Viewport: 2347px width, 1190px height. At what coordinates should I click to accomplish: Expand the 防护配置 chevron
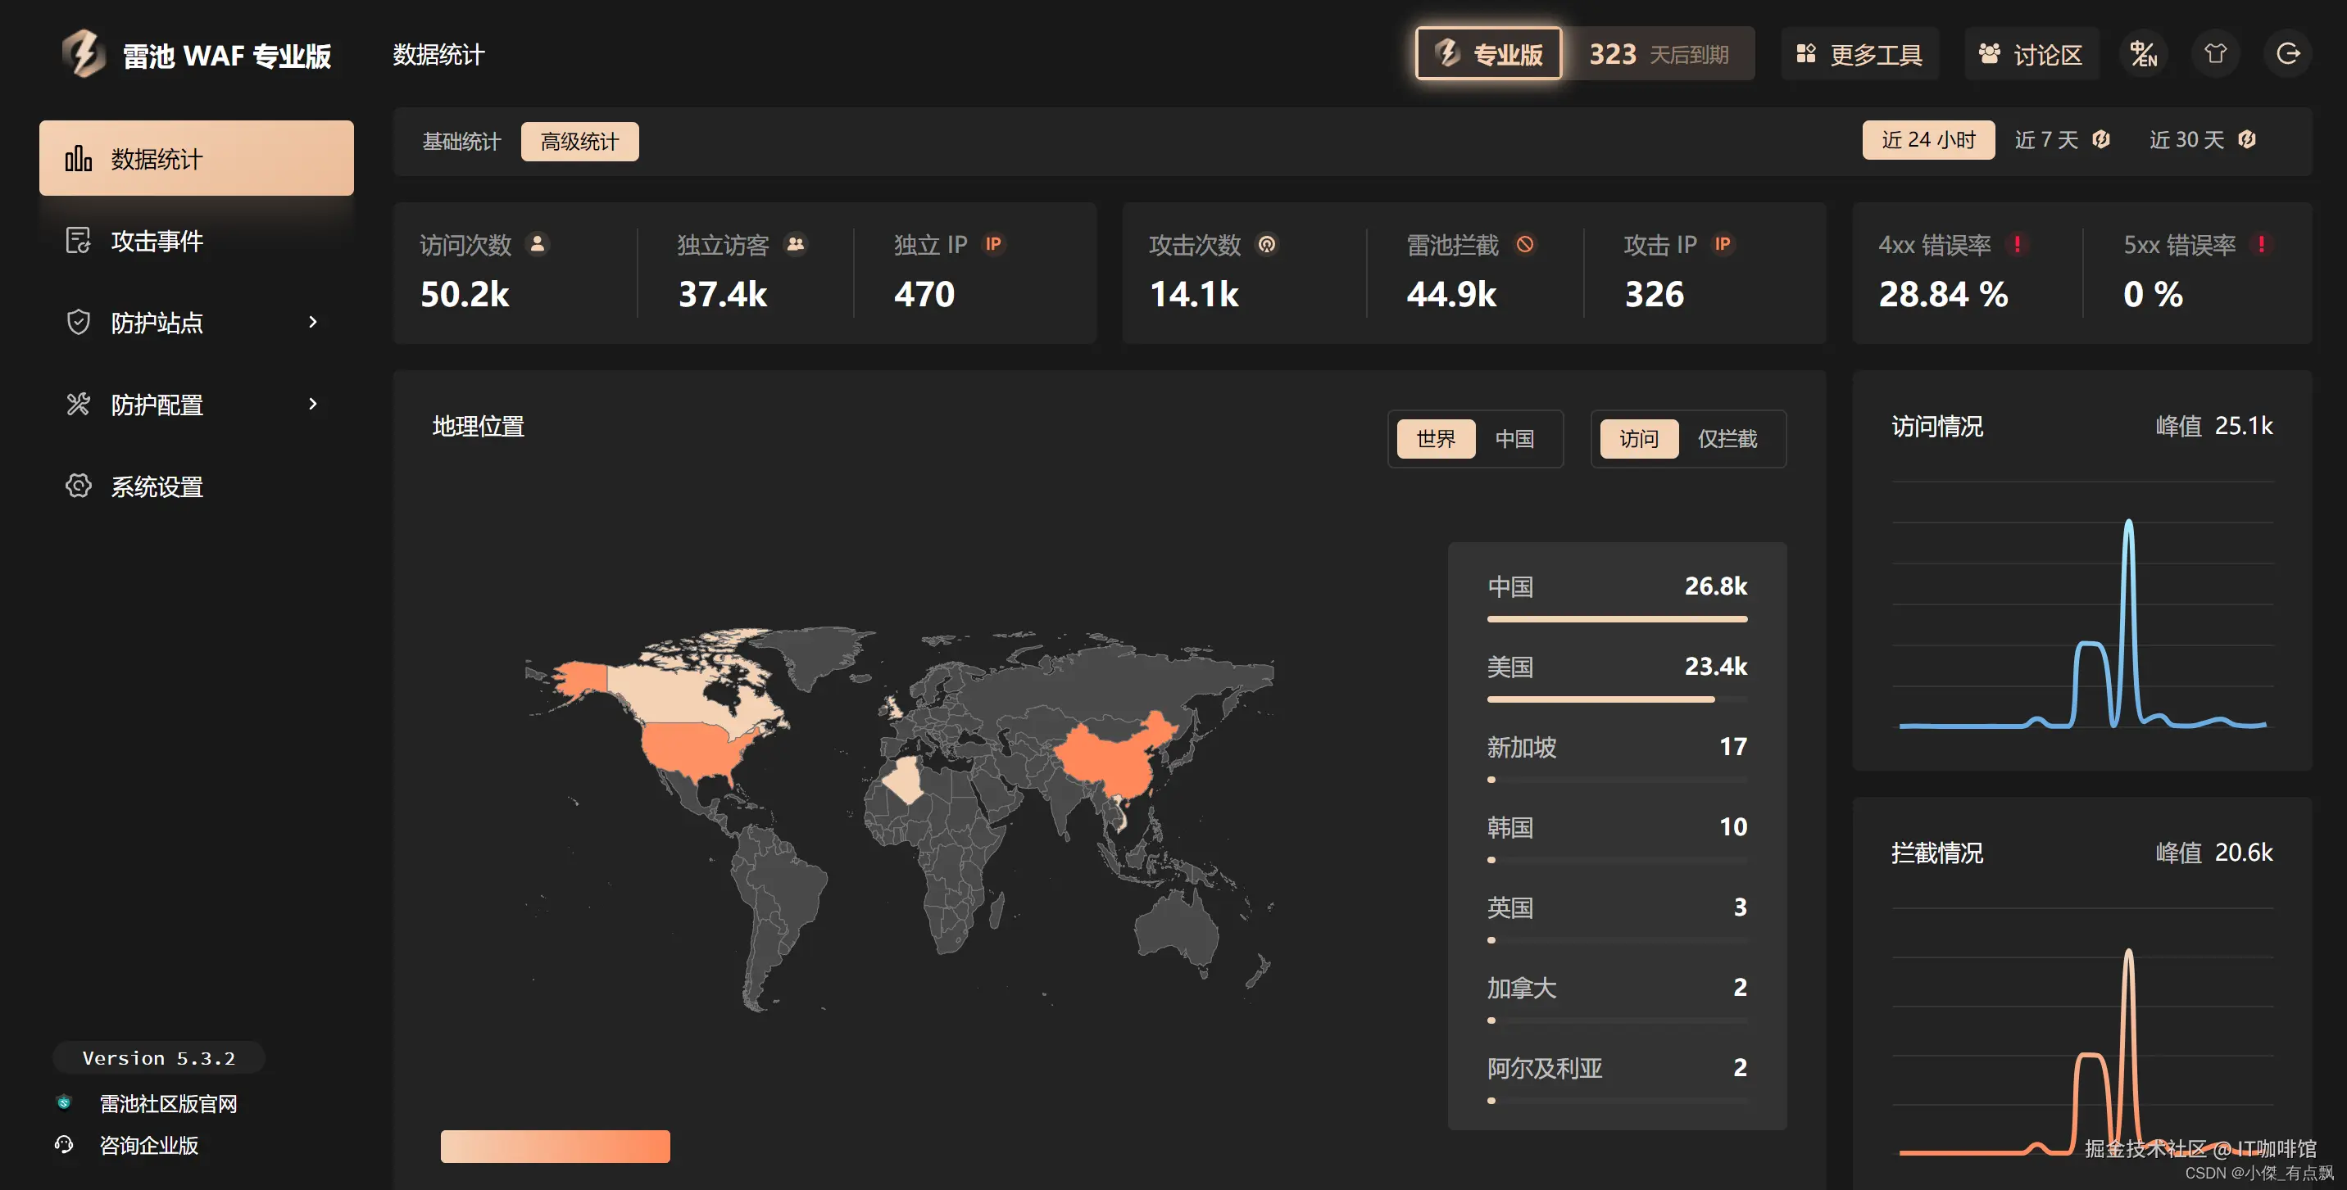[312, 403]
